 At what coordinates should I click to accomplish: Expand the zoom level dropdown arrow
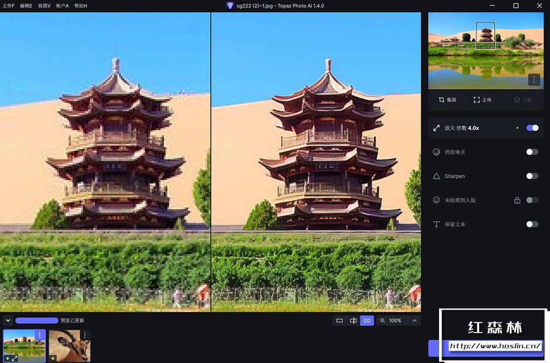coord(414,320)
